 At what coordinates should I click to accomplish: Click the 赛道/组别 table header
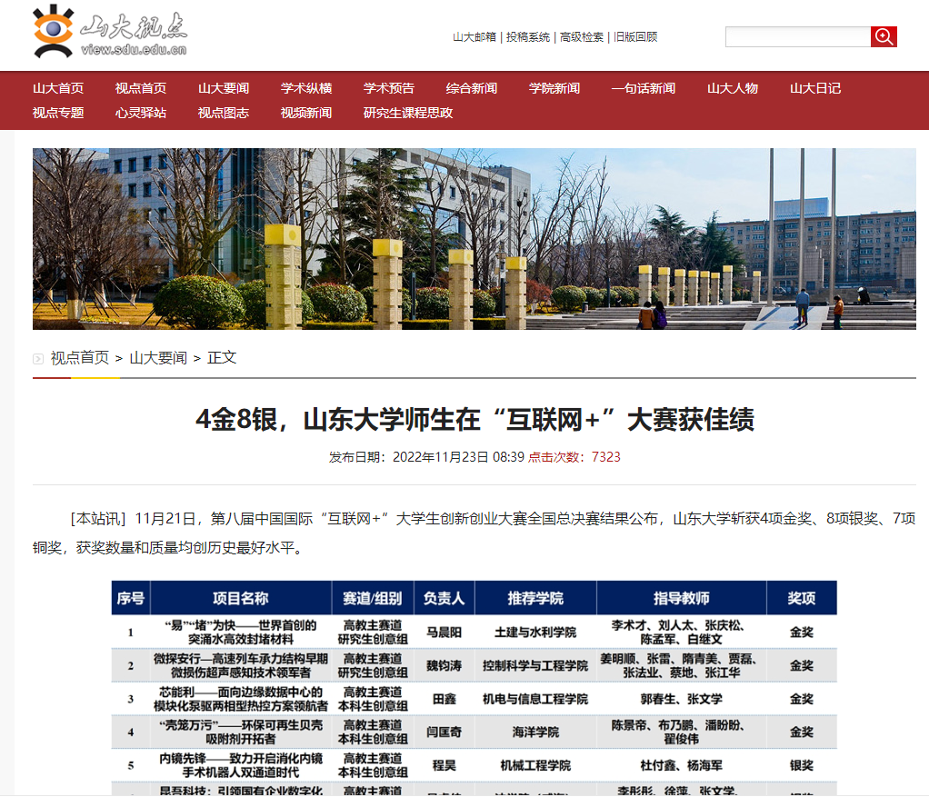pos(373,598)
